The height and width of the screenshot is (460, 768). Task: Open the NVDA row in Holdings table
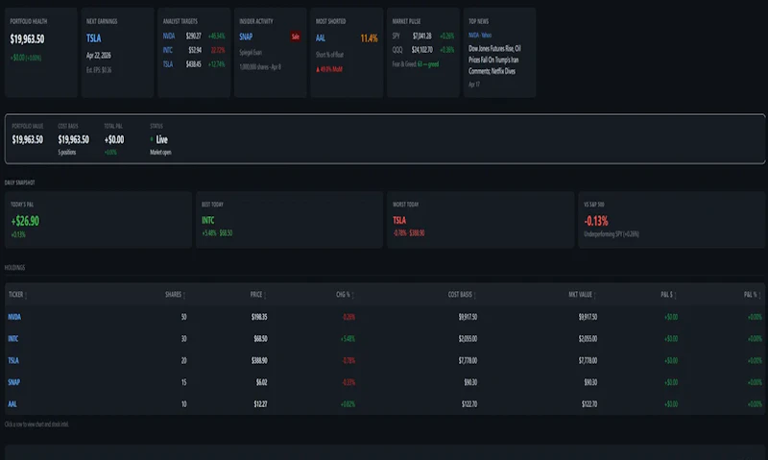tap(385, 317)
